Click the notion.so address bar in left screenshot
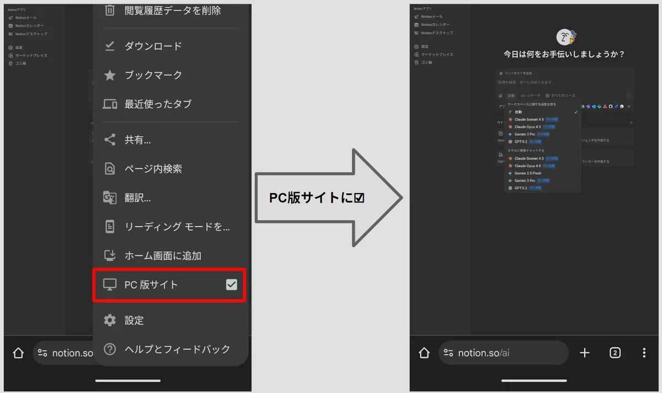 point(63,353)
